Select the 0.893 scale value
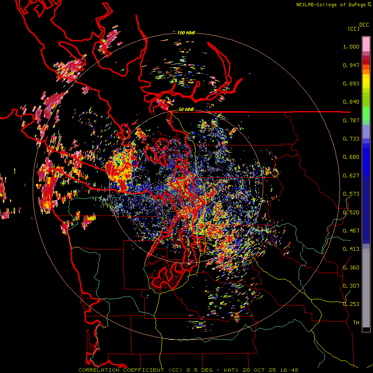Viewport: 373px width, 373px height. 351,83
